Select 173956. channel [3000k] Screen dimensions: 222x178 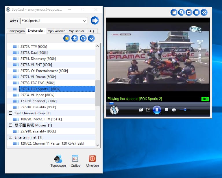tap(51, 101)
